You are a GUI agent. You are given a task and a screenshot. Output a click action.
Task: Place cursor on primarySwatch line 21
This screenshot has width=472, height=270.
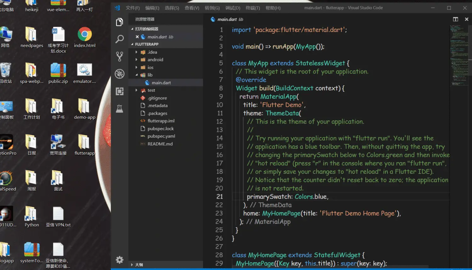pos(288,197)
